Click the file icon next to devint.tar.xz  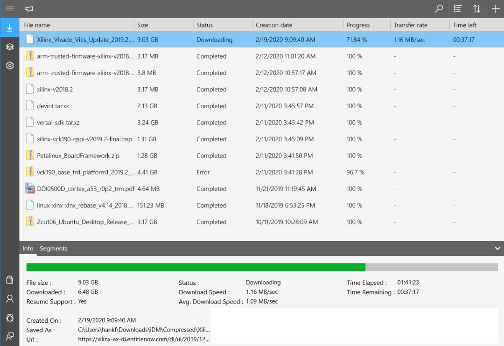click(30, 106)
